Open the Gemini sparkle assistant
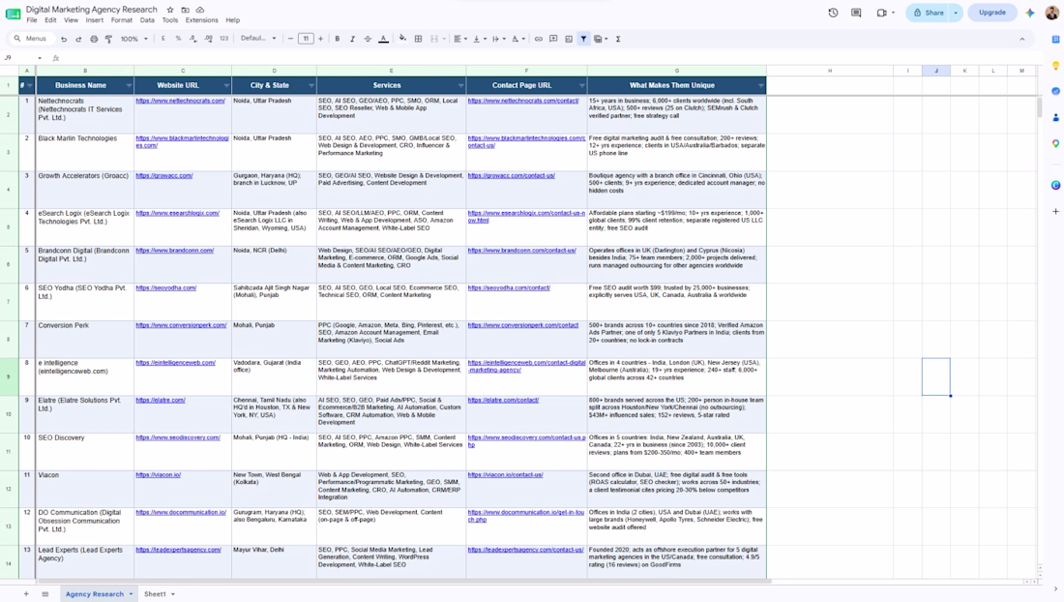1064x602 pixels. tap(1030, 13)
